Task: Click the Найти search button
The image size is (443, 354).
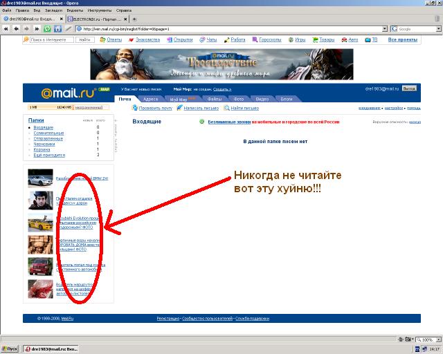Action: [84, 40]
